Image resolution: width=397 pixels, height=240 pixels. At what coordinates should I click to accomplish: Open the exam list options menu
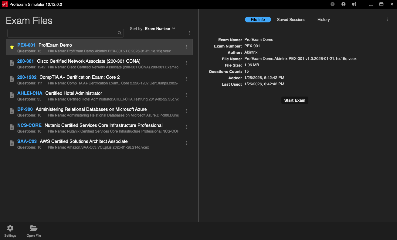[x=189, y=33]
